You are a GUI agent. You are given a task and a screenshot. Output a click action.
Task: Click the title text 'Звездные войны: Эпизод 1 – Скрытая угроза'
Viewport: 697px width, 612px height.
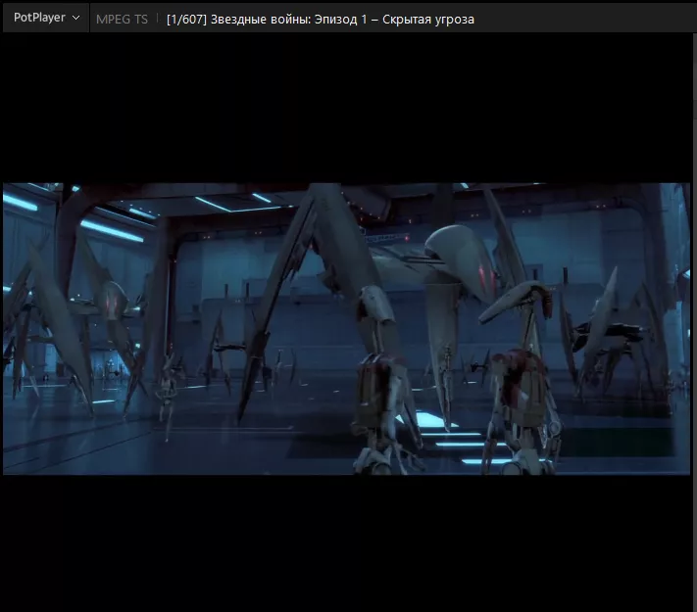(x=342, y=20)
